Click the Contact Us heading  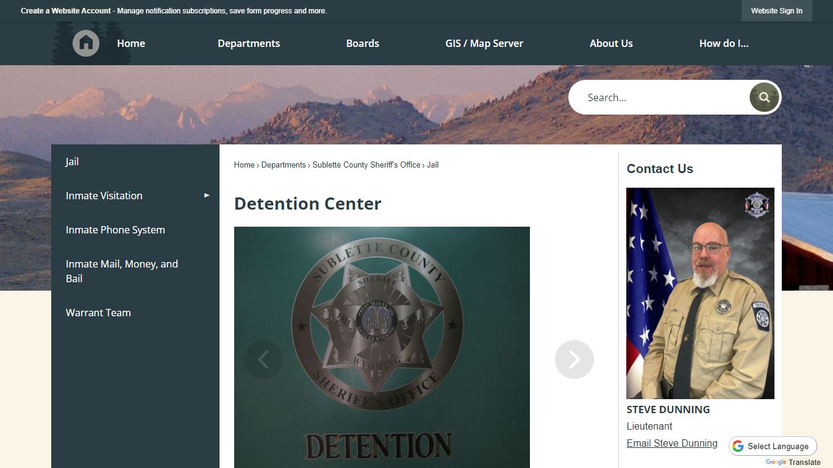coord(660,169)
